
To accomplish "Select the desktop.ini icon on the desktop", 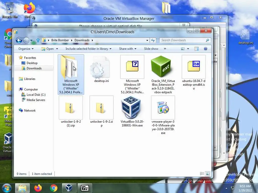I will [245, 37].
